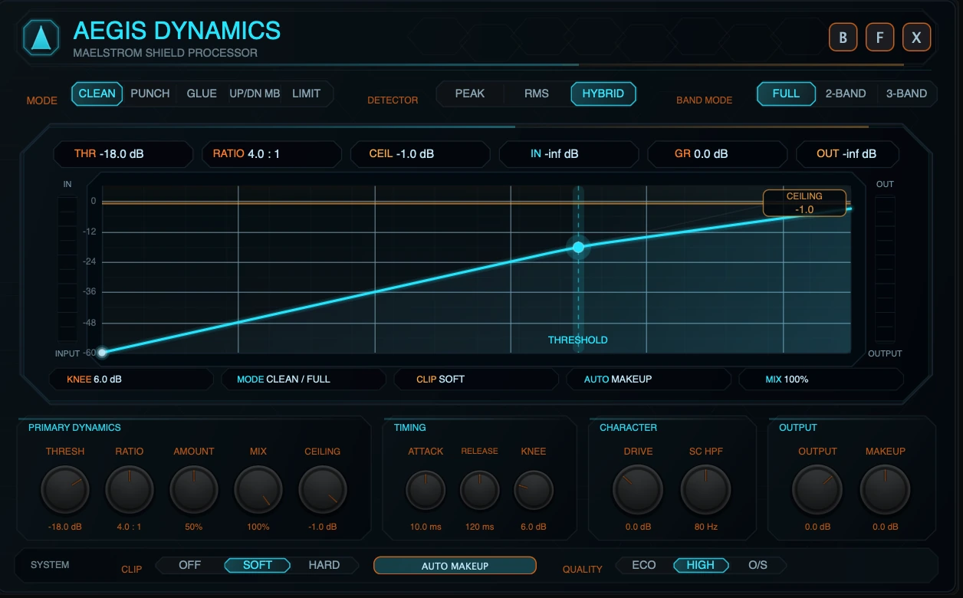Select PUNCH mode
The height and width of the screenshot is (598, 963).
[150, 94]
